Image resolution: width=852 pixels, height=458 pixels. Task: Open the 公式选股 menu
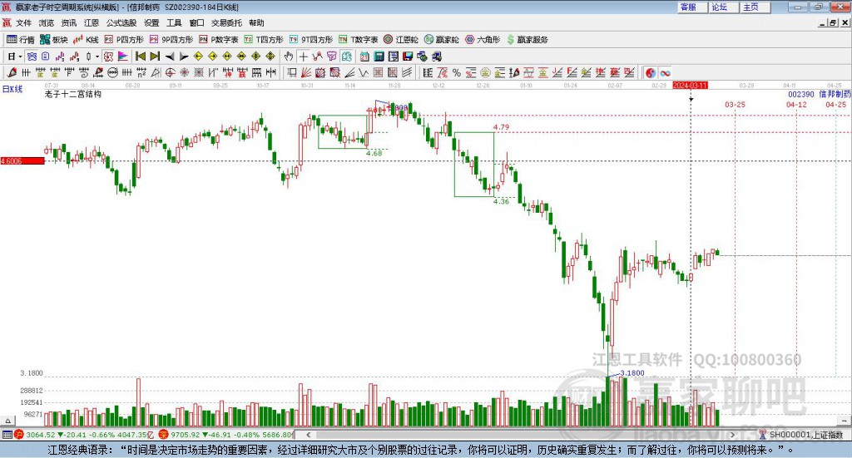pos(121,22)
